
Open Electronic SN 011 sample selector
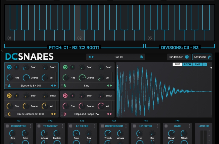coord(31,86)
